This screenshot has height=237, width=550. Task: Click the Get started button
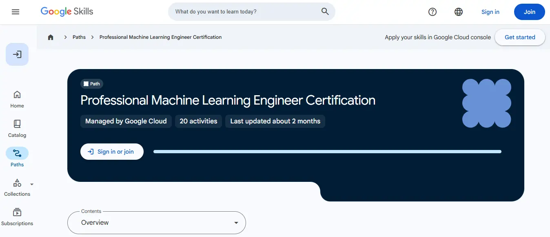[x=520, y=37]
